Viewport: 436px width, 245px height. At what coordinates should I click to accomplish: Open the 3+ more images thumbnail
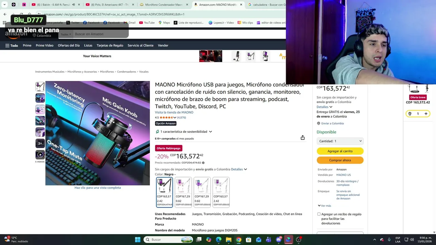tap(40, 143)
